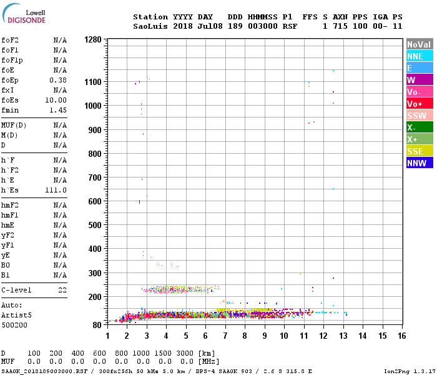Click the multi-hop echo cluster near 230 km
This screenshot has width=437, height=375.
coord(180,289)
